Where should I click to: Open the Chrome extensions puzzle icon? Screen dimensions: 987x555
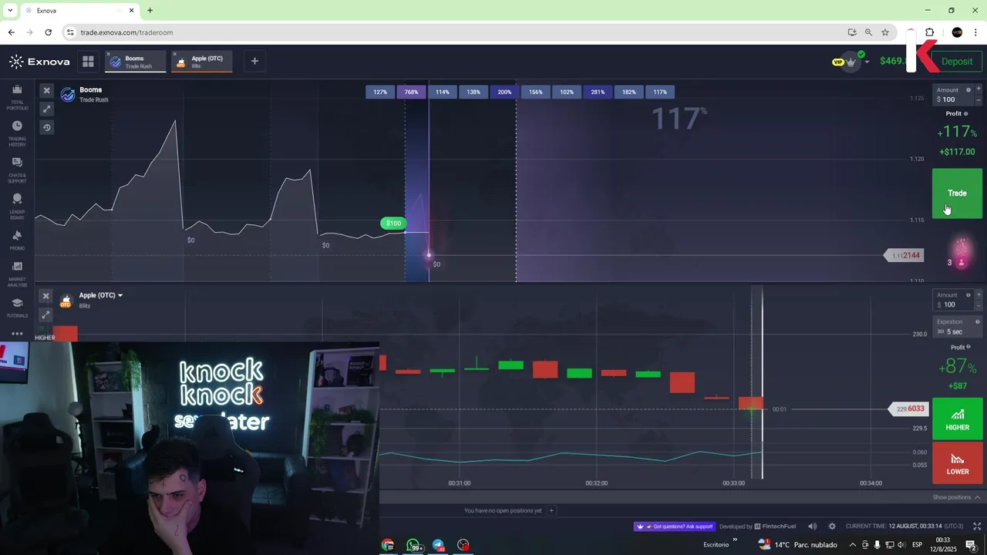click(929, 32)
